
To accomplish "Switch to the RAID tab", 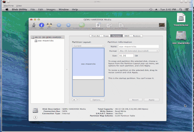I will 127,36.
